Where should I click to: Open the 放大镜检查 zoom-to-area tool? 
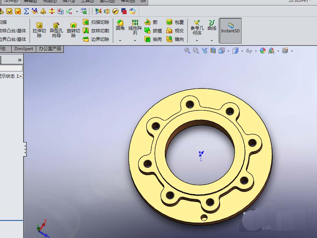tap(196, 51)
